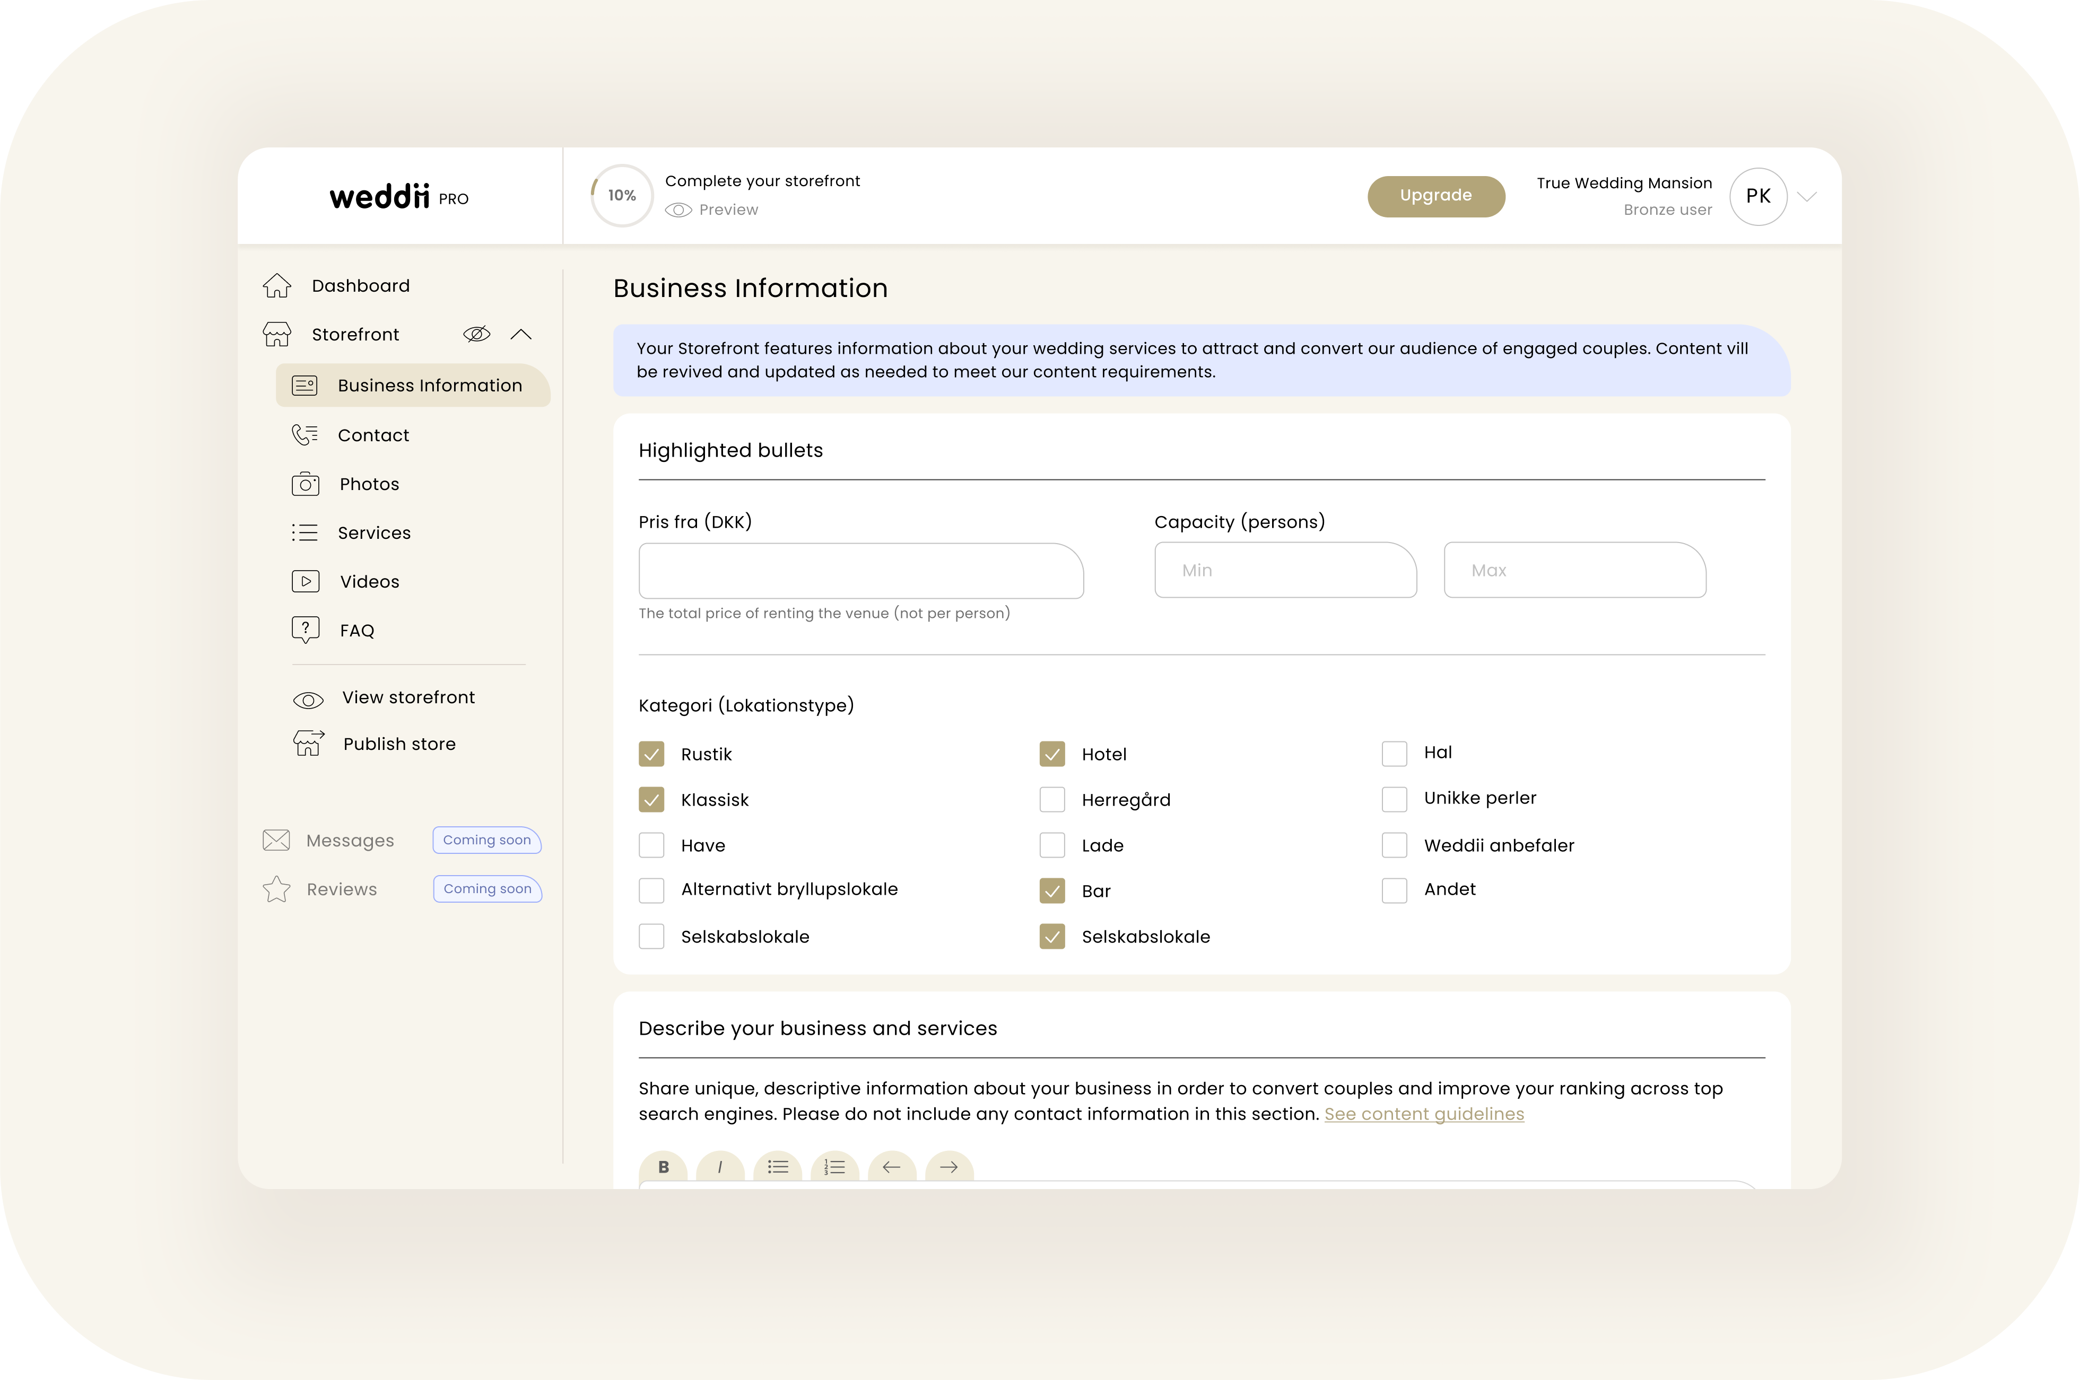The height and width of the screenshot is (1380, 2080).
Task: Click the Italic formatting button
Action: coord(720,1167)
